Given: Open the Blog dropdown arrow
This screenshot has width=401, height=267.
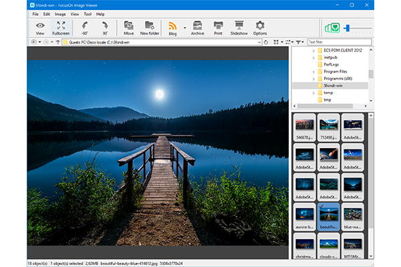Looking at the screenshot, I should pos(185,27).
